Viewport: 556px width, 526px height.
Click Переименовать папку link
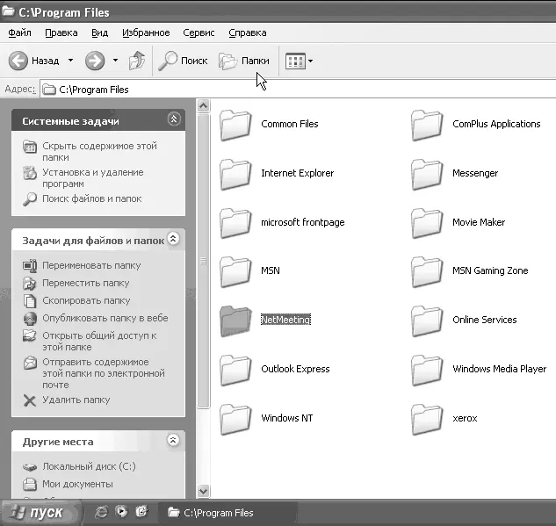click(x=91, y=265)
